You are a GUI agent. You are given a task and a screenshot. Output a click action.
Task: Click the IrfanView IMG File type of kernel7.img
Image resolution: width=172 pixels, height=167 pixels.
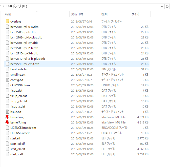(x=113, y=122)
